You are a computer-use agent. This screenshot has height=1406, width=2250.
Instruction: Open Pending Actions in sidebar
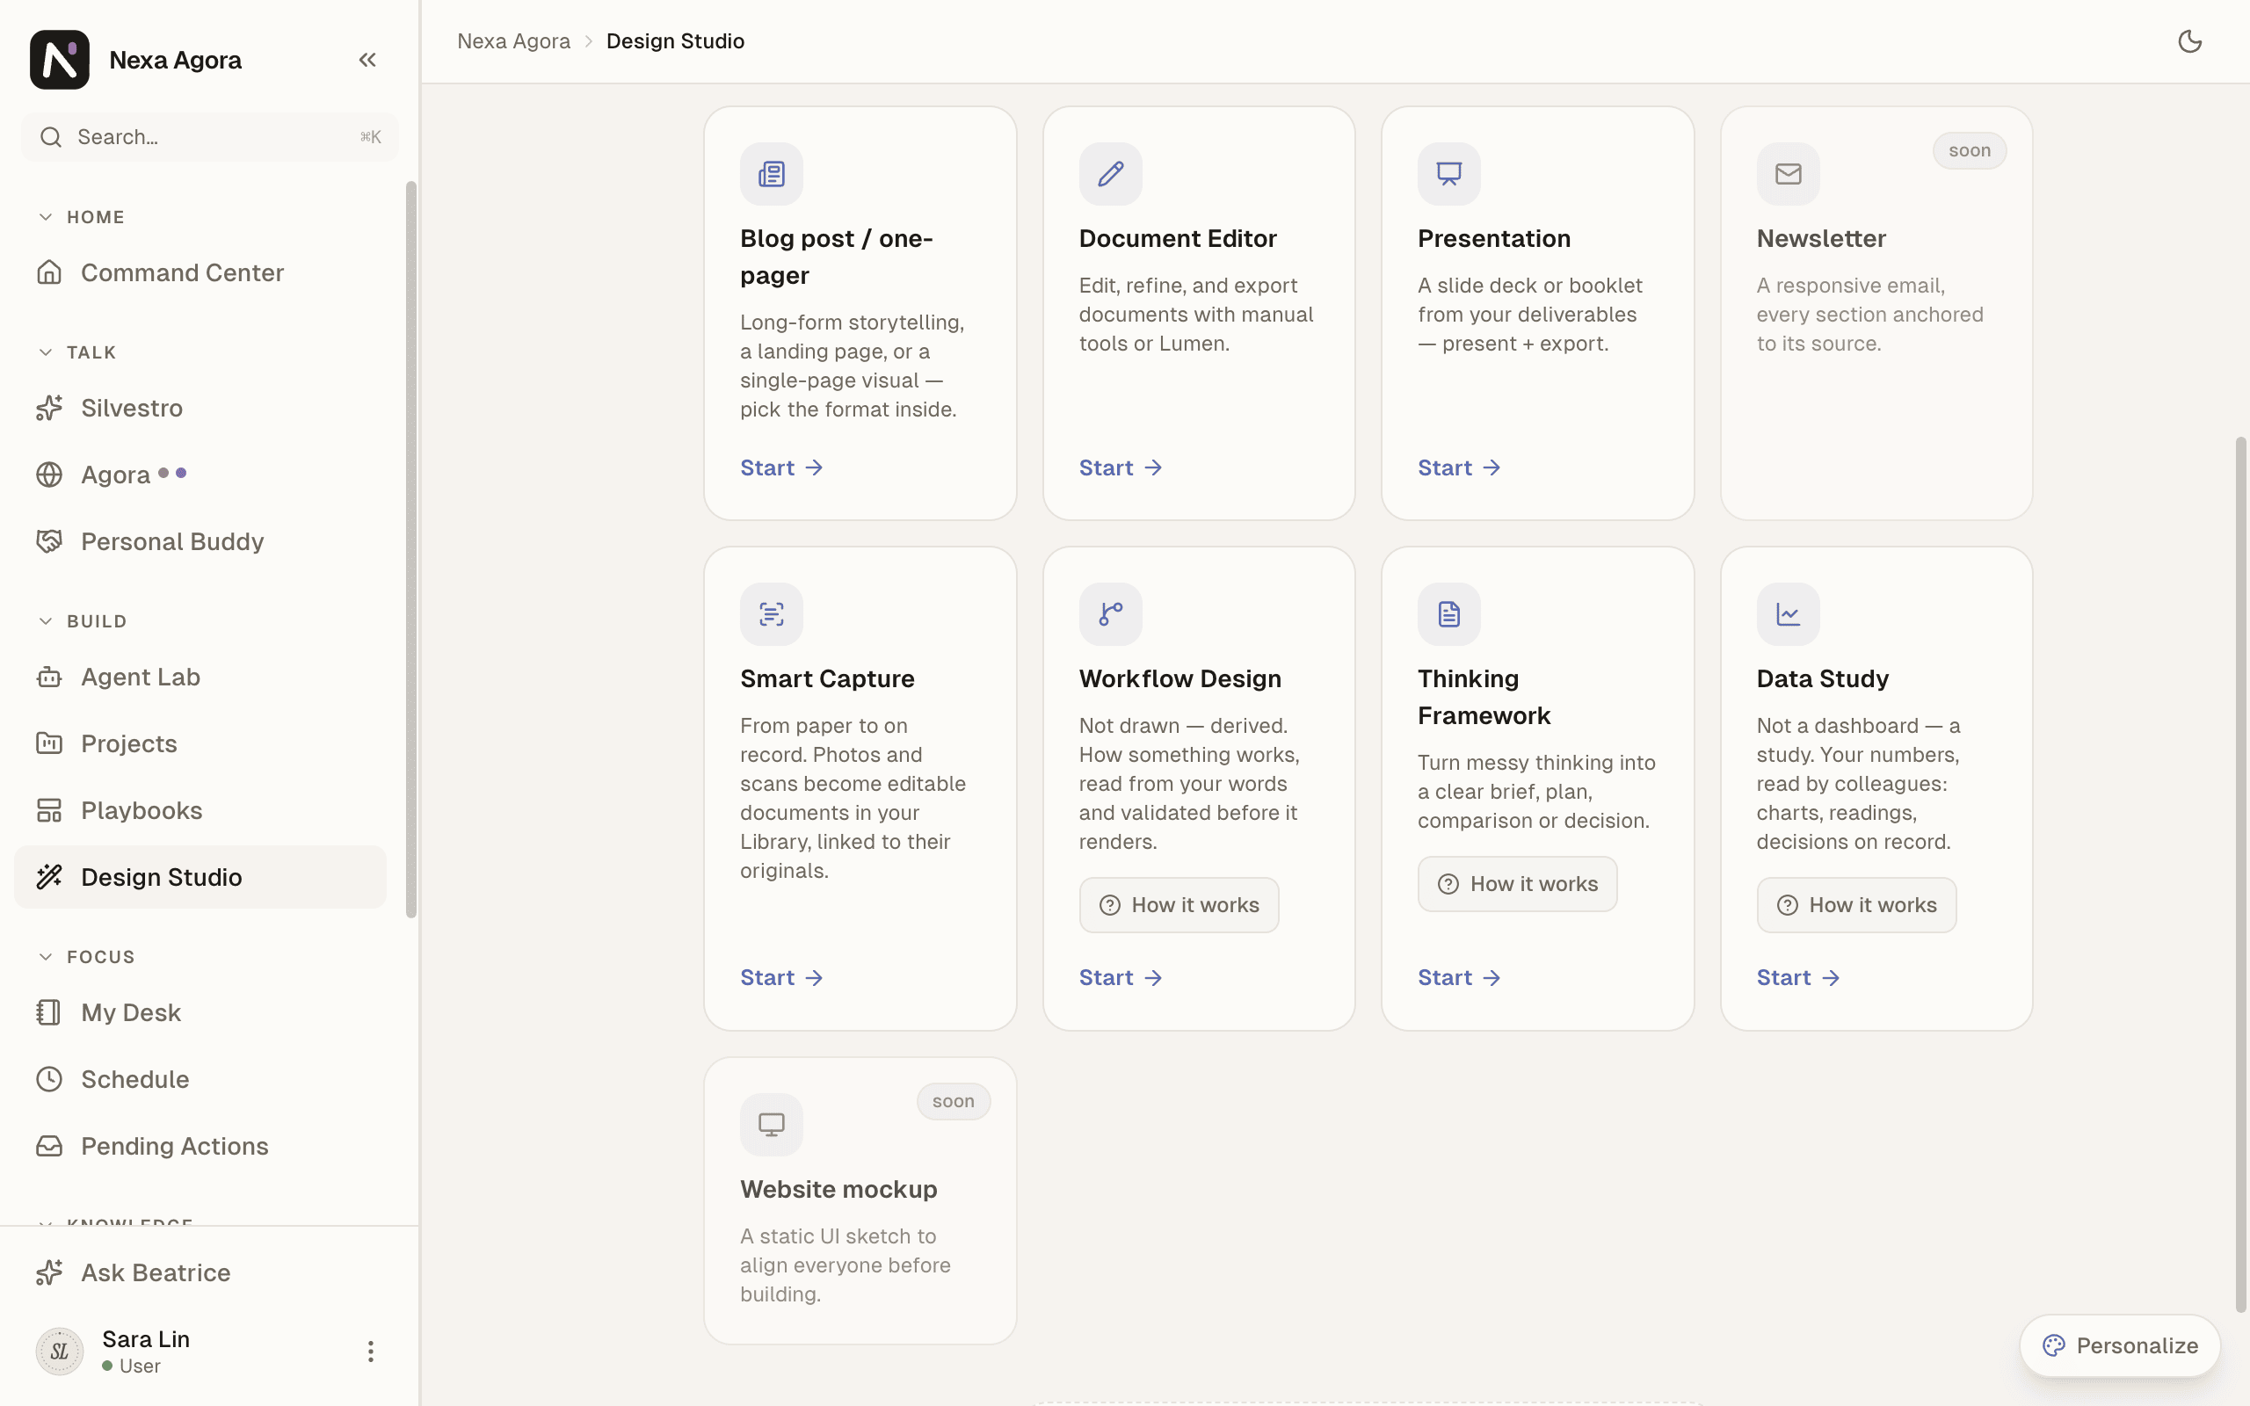click(x=200, y=1146)
